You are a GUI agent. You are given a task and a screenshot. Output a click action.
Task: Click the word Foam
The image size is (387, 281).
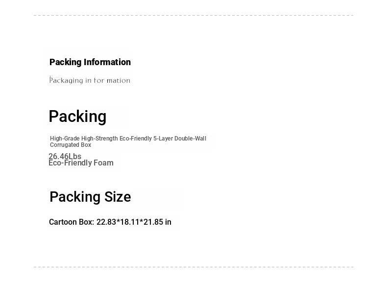103,163
